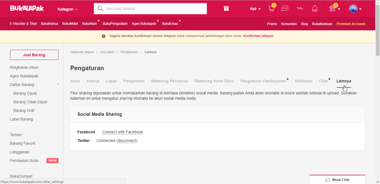Image resolution: width=380 pixels, height=184 pixels.
Task: Open the shopping cart icon
Action: (x=271, y=9)
